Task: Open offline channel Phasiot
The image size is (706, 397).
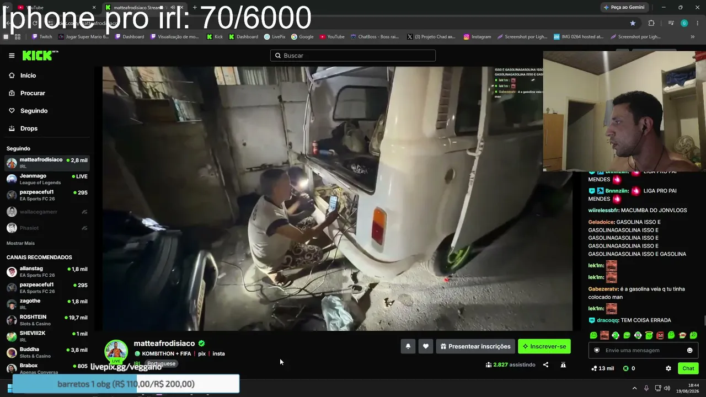Action: pyautogui.click(x=47, y=228)
